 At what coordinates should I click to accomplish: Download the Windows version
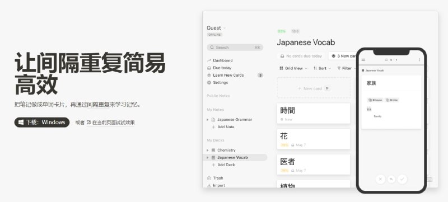[42, 123]
